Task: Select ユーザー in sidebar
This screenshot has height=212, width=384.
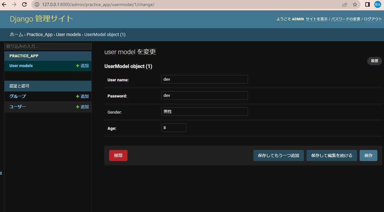Action: pyautogui.click(x=18, y=107)
